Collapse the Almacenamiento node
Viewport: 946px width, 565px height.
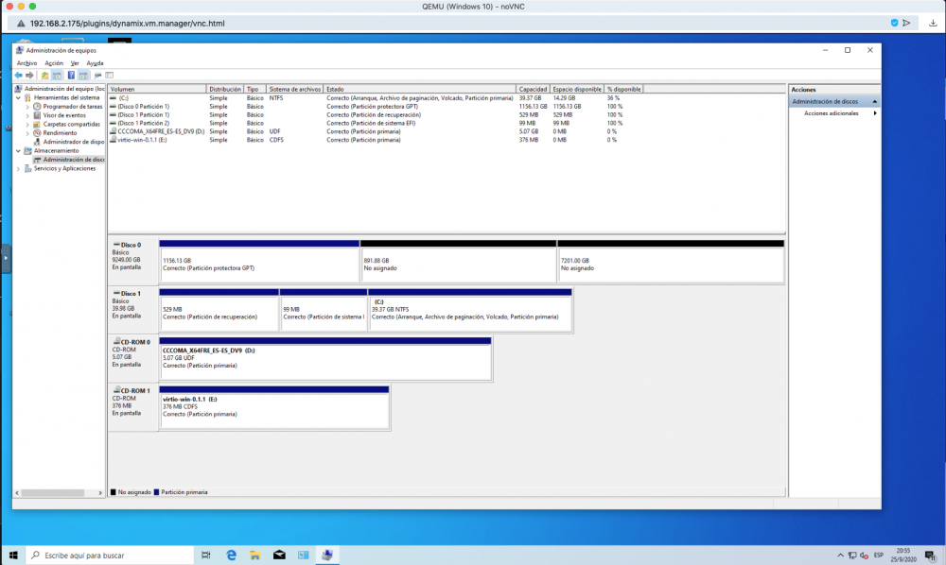(x=18, y=150)
